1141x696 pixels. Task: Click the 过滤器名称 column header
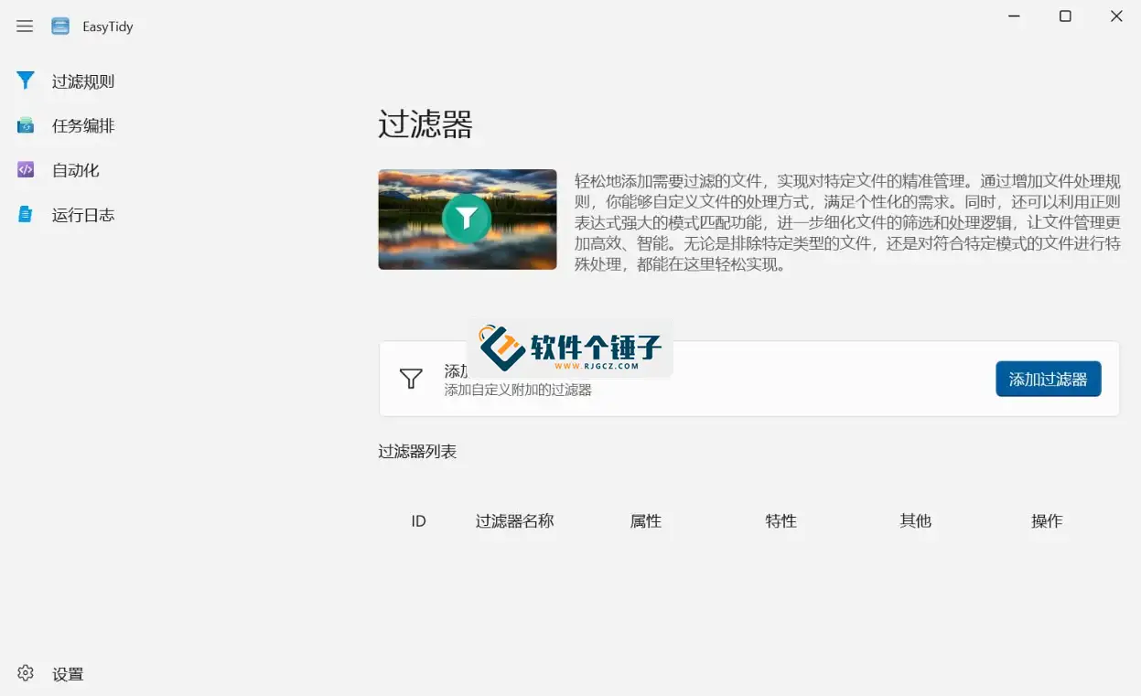pos(514,520)
